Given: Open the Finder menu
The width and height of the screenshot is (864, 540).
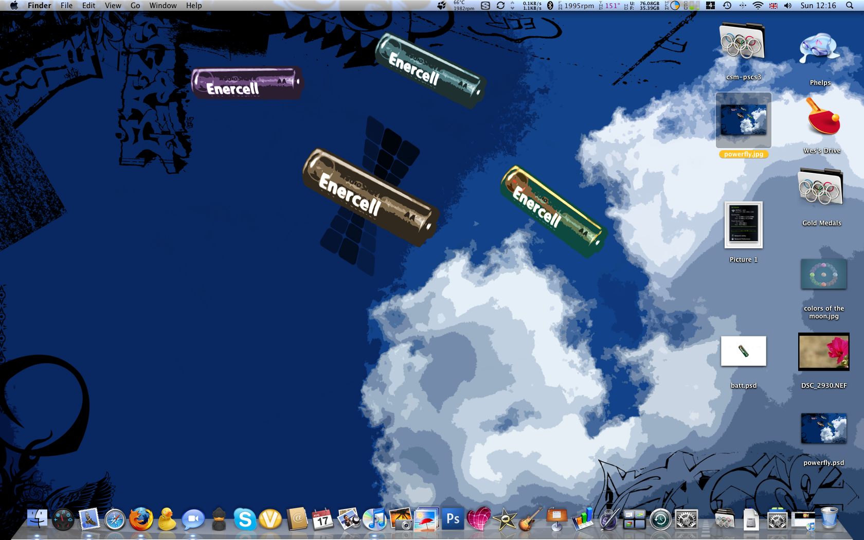Looking at the screenshot, I should pos(40,6).
